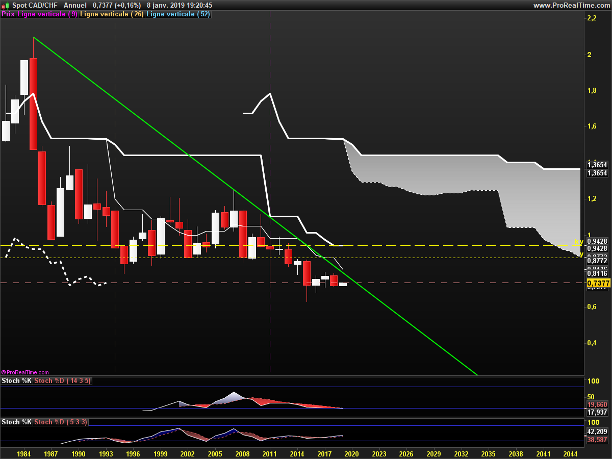
Task: Select the Spot CAD/CHF instrument name
Action: coord(35,5)
